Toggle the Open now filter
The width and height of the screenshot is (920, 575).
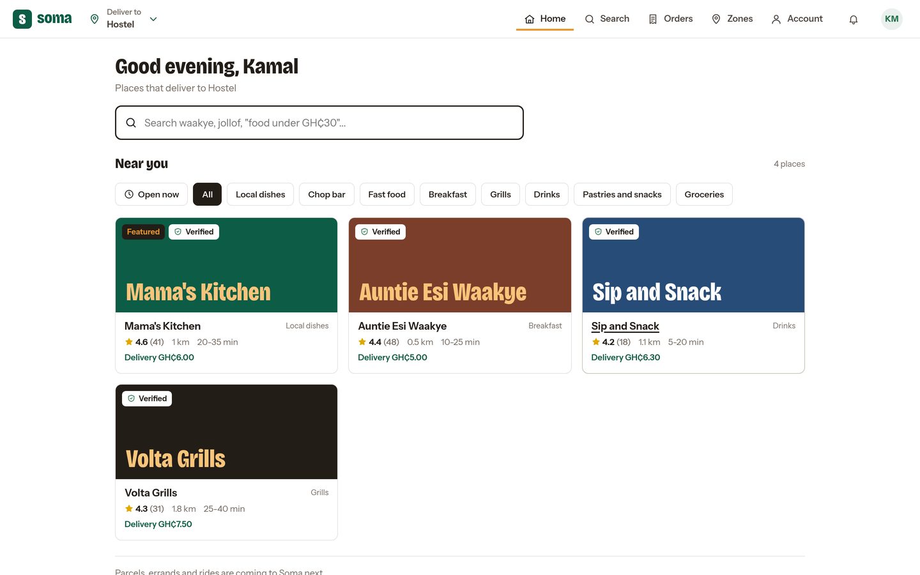click(x=151, y=194)
